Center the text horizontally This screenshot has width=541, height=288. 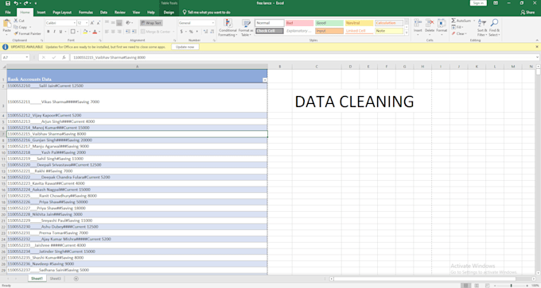click(x=113, y=32)
